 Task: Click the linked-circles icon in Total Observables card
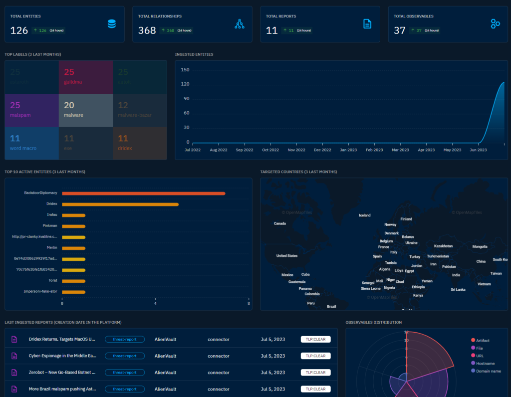coord(495,24)
